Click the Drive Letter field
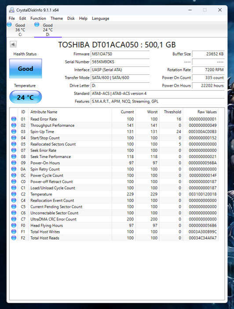The image size is (234, 309). [x=120, y=85]
